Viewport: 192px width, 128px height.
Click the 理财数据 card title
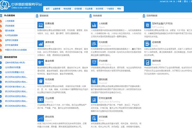click(x=103, y=79)
